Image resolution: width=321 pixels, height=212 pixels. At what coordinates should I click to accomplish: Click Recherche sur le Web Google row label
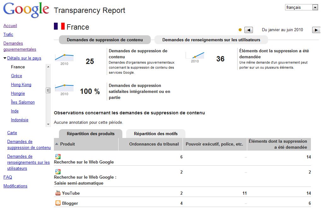[84, 162]
